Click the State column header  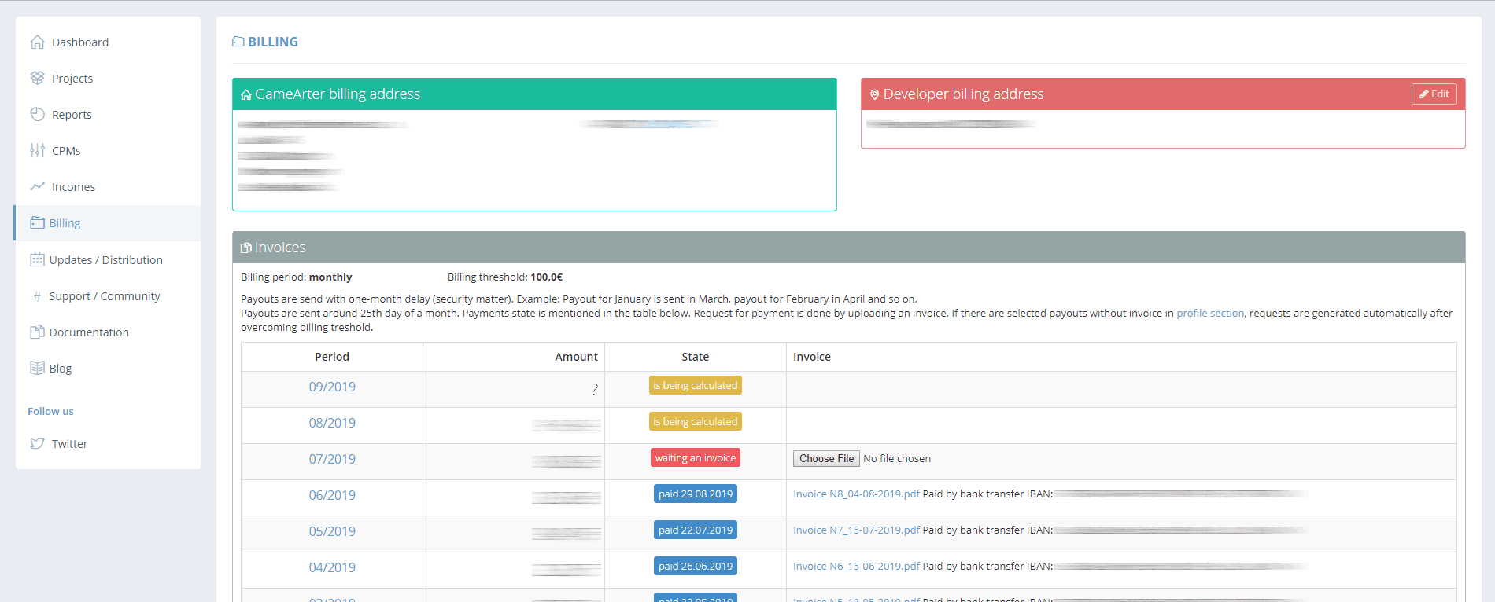pyautogui.click(x=696, y=357)
